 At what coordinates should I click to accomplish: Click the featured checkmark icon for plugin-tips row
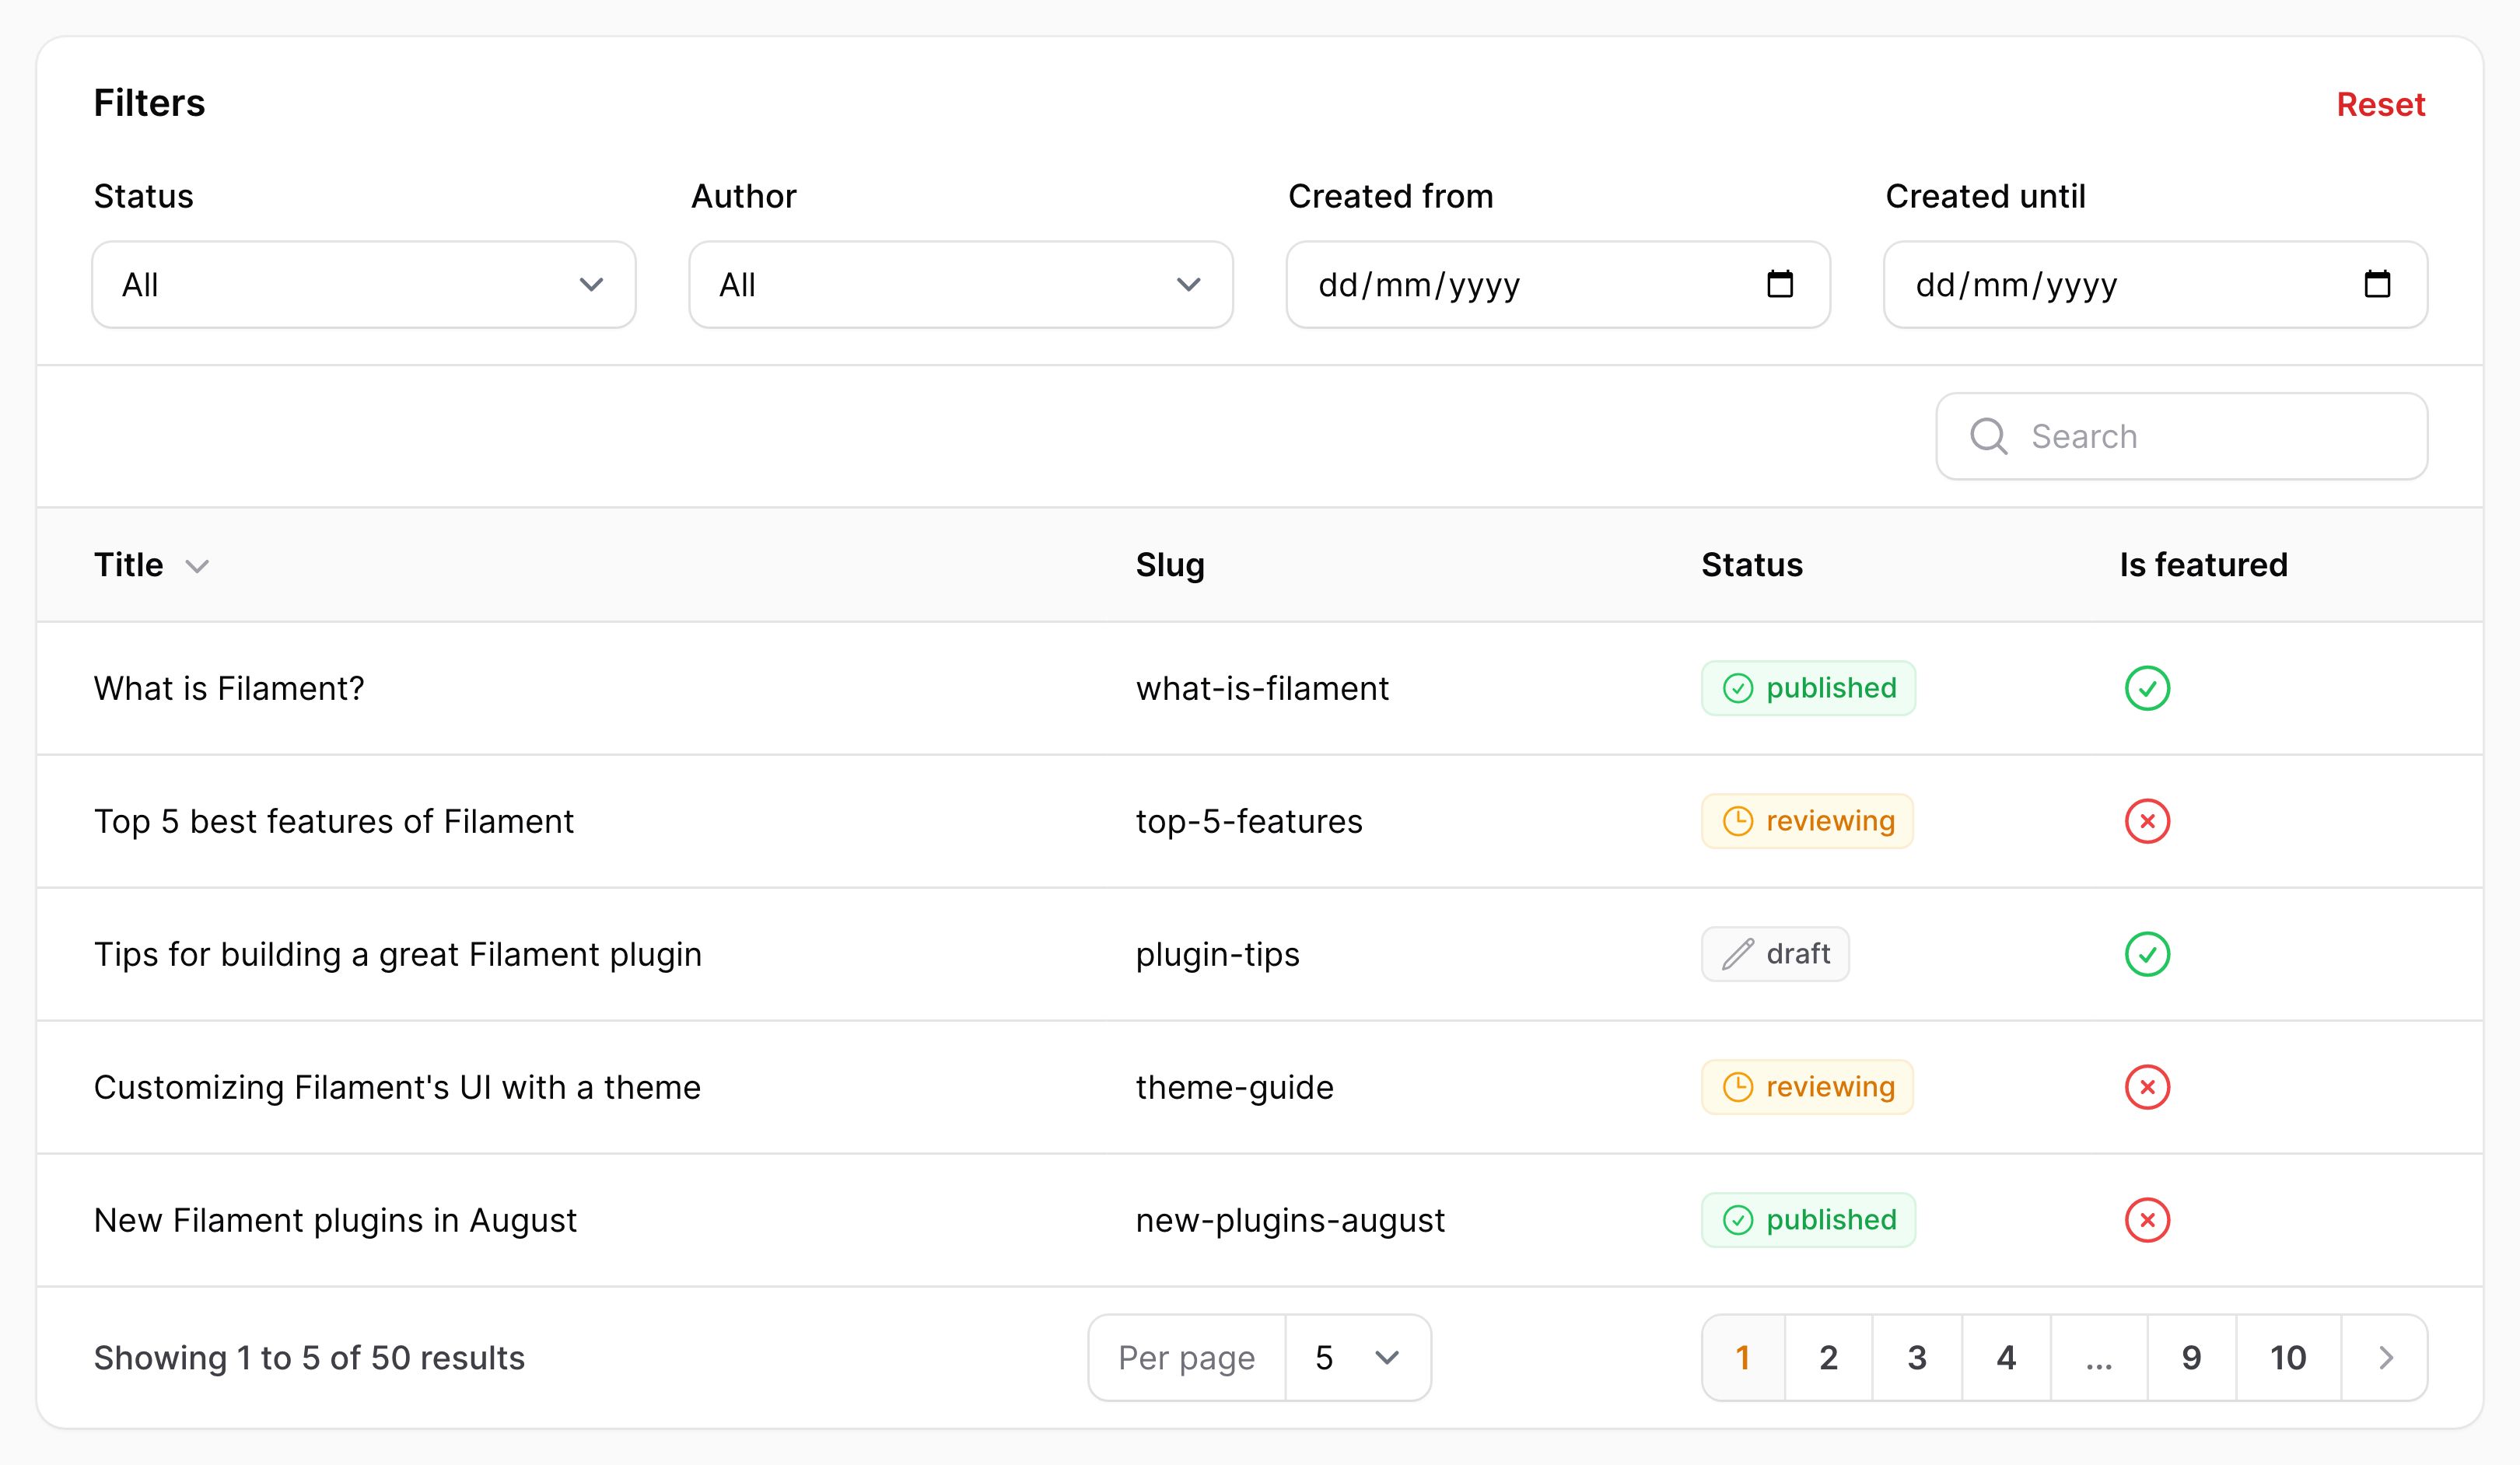[x=2147, y=954]
